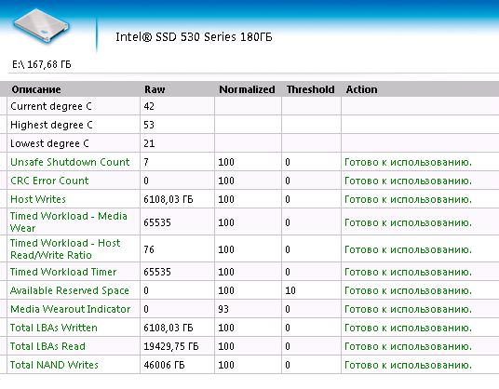Click action text for Available Reserved Space
Image resolution: width=499 pixels, height=389 pixels.
[408, 290]
